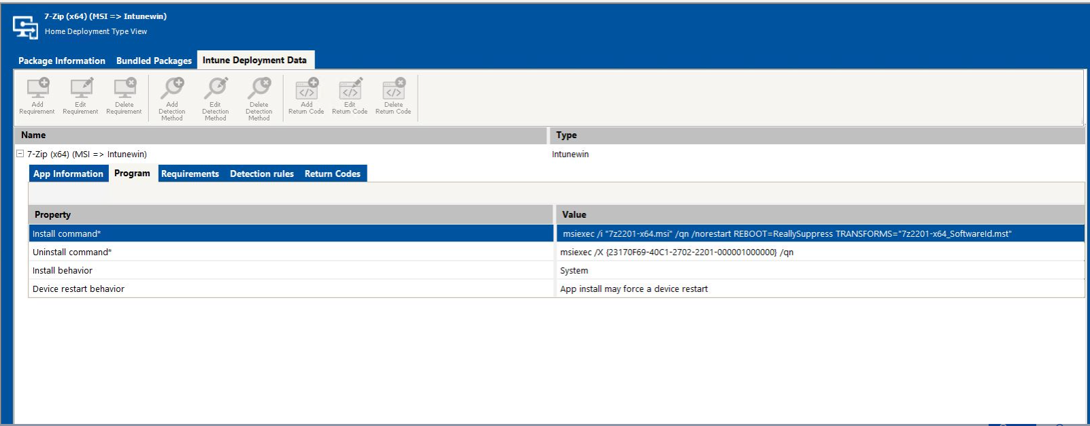This screenshot has width=1090, height=426.
Task: Open the Detection rules sub-tab
Action: (x=262, y=174)
